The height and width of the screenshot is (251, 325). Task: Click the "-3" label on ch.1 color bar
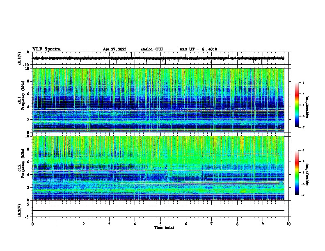pyautogui.click(x=302, y=83)
